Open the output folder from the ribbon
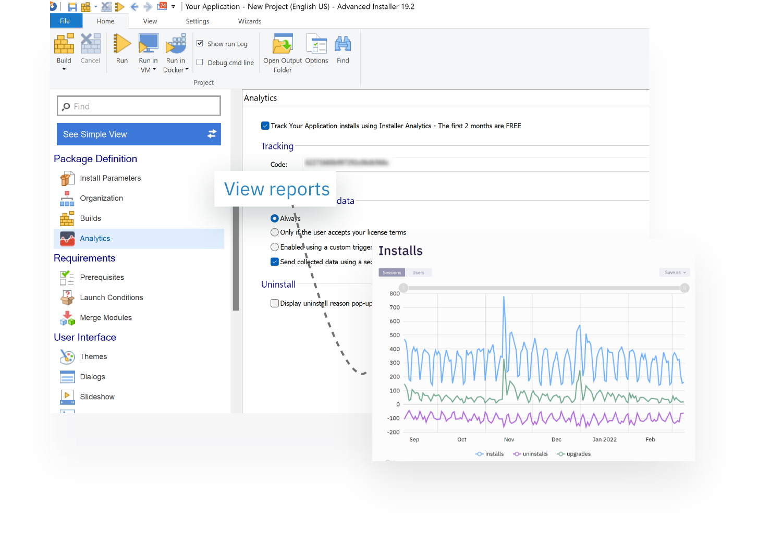 pos(283,45)
